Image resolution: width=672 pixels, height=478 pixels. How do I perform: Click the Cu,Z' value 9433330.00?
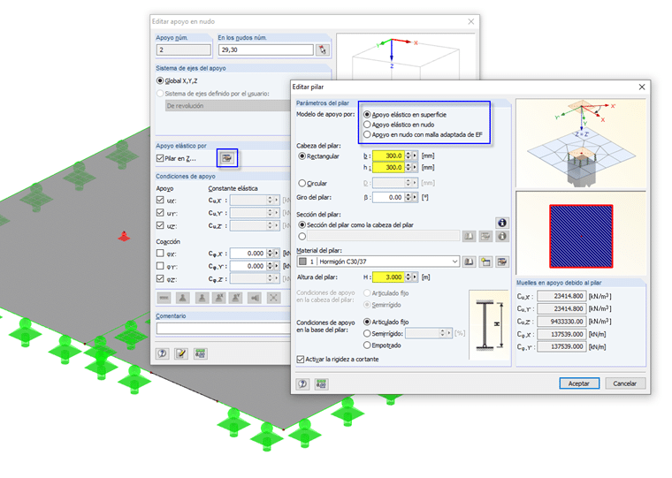click(561, 322)
